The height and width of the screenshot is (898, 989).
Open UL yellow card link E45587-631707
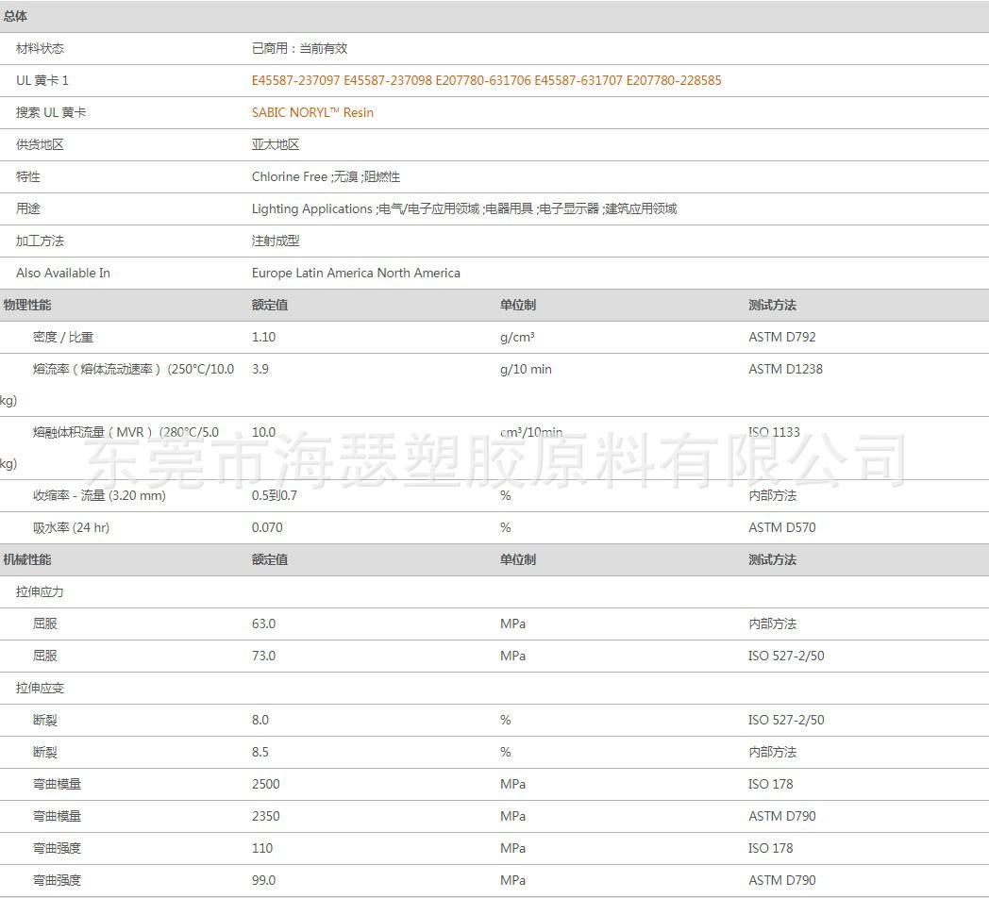click(x=578, y=81)
